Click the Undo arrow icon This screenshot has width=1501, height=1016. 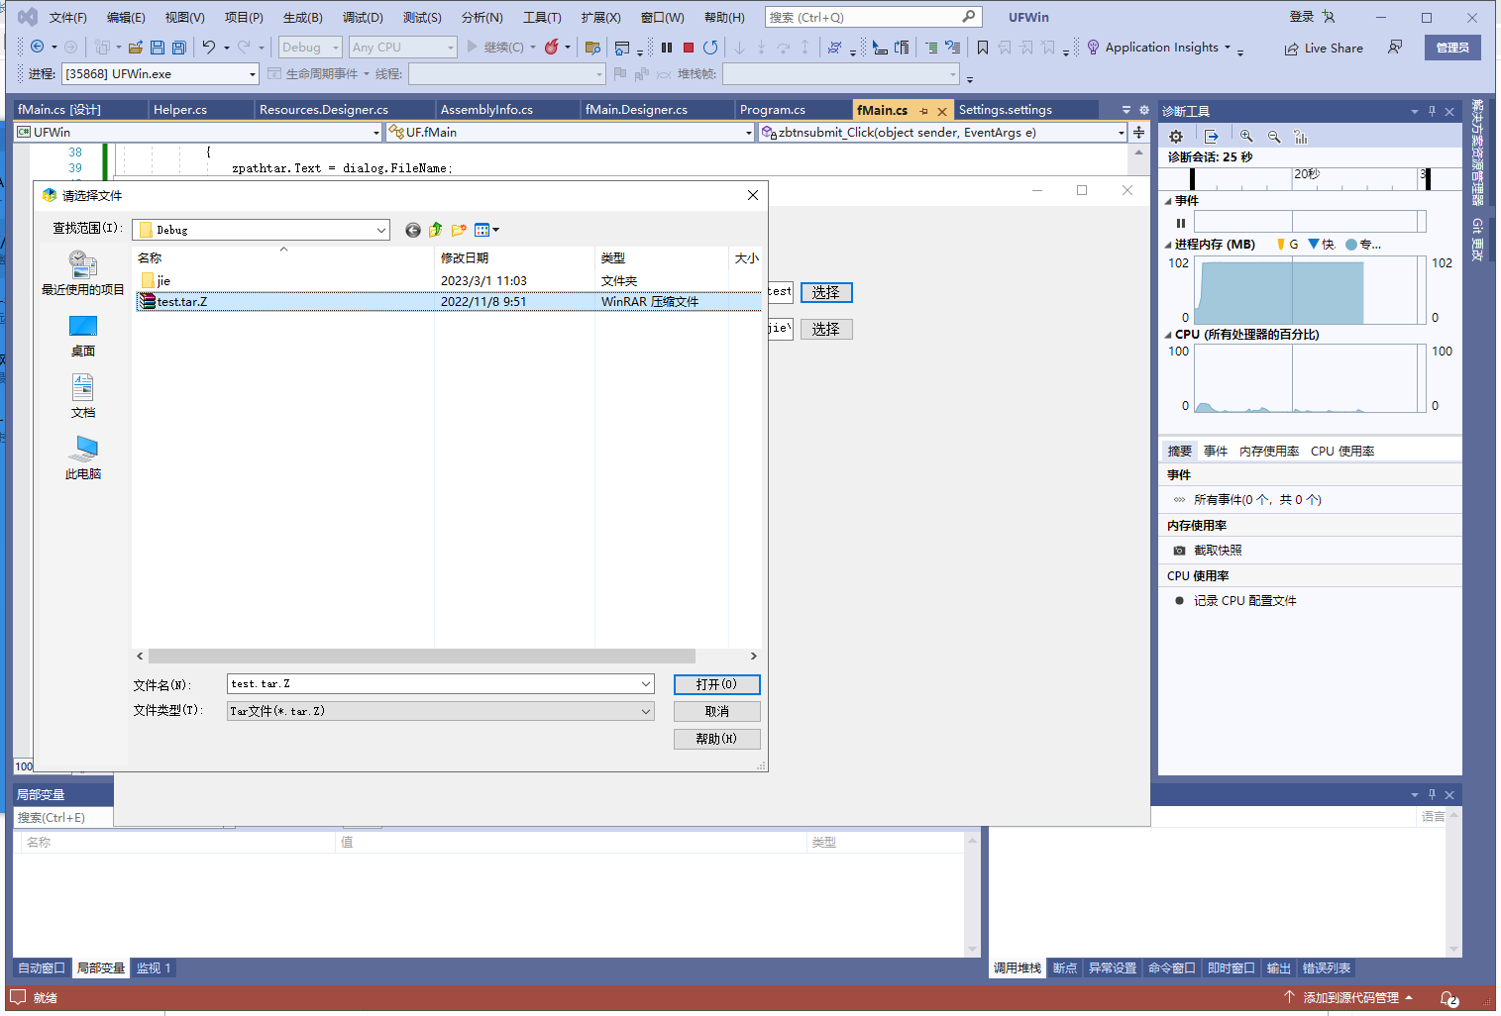click(x=208, y=47)
